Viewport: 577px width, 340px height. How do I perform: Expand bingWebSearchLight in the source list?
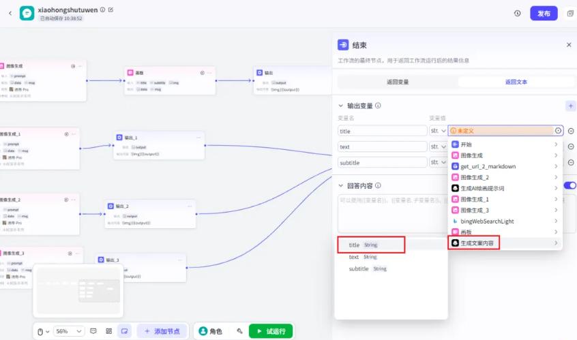[x=505, y=221]
